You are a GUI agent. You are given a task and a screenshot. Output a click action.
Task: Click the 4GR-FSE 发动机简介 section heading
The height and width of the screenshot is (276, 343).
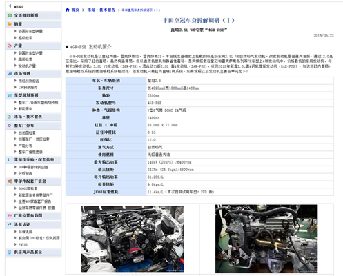click(x=90, y=47)
